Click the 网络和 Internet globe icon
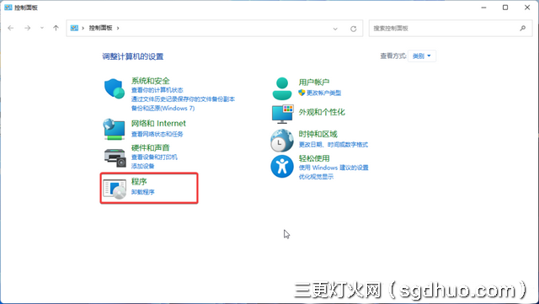 [x=115, y=129]
